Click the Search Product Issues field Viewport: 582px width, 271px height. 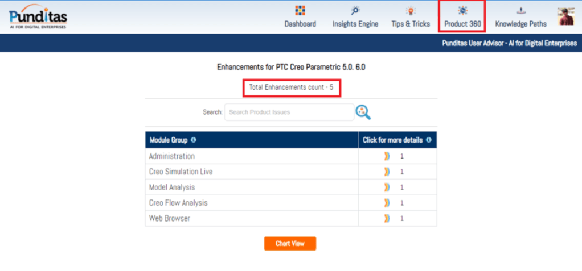click(x=289, y=112)
